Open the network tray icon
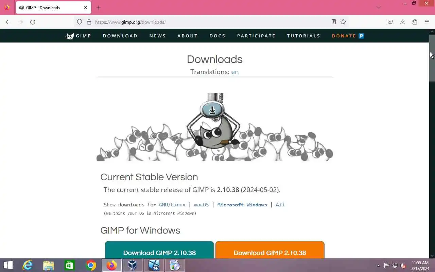The width and height of the screenshot is (435, 272). coord(395,266)
